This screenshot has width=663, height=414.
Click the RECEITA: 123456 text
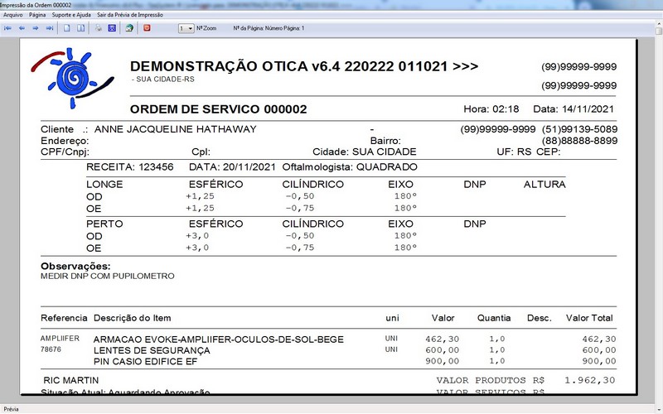[x=130, y=167]
